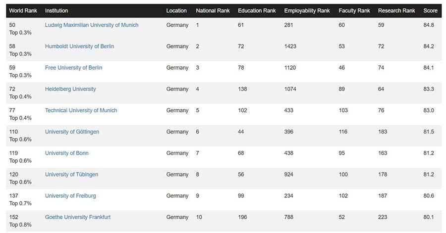The image size is (446, 233).
Task: Sort by Score column header
Action: 430,11
